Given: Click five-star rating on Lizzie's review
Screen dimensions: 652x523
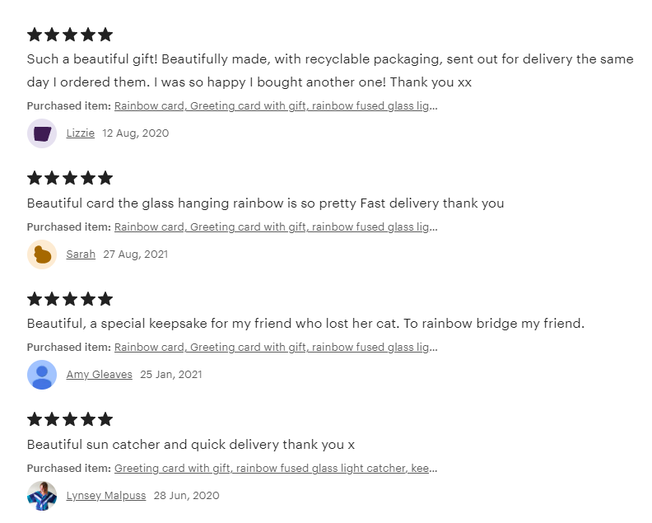Looking at the screenshot, I should tap(70, 35).
